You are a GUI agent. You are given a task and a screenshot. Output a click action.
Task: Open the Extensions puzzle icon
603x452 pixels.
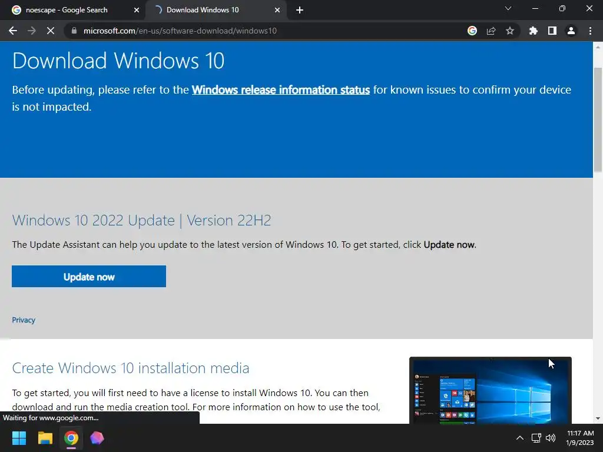click(534, 31)
